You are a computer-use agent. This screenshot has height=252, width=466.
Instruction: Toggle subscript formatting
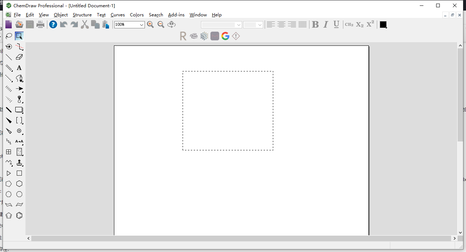(360, 24)
